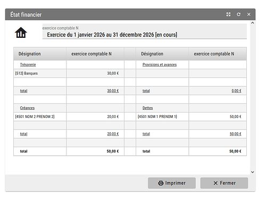
Task: Open the exercice comptable N selector
Action: point(144,31)
